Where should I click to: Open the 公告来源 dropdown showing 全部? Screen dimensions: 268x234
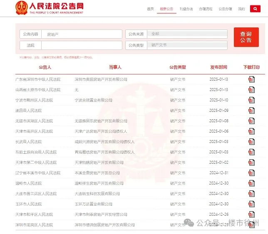coord(187,34)
